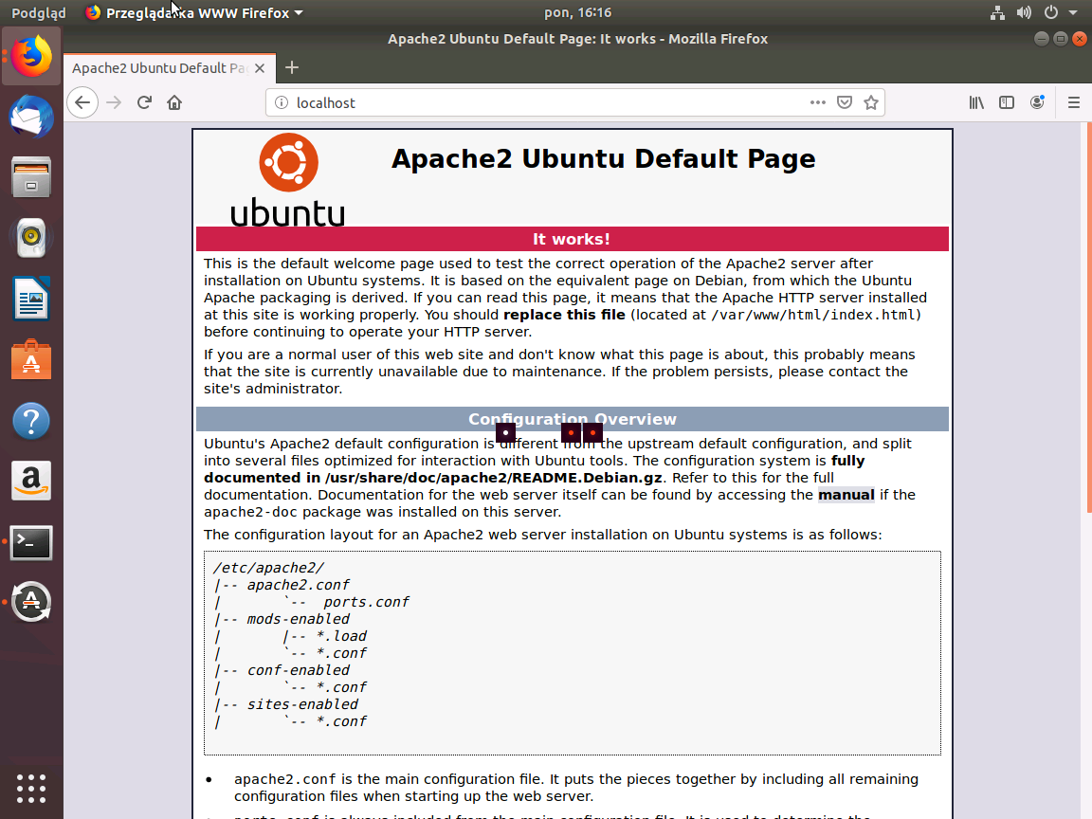Open the volume speaker icon

[1024, 12]
